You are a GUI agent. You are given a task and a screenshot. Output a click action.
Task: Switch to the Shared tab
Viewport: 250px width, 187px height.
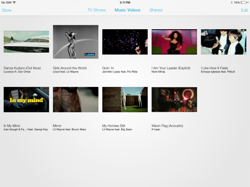click(156, 10)
